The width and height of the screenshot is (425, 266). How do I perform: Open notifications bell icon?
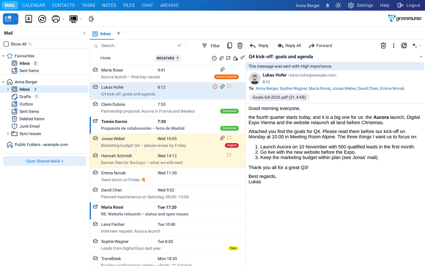327,5
